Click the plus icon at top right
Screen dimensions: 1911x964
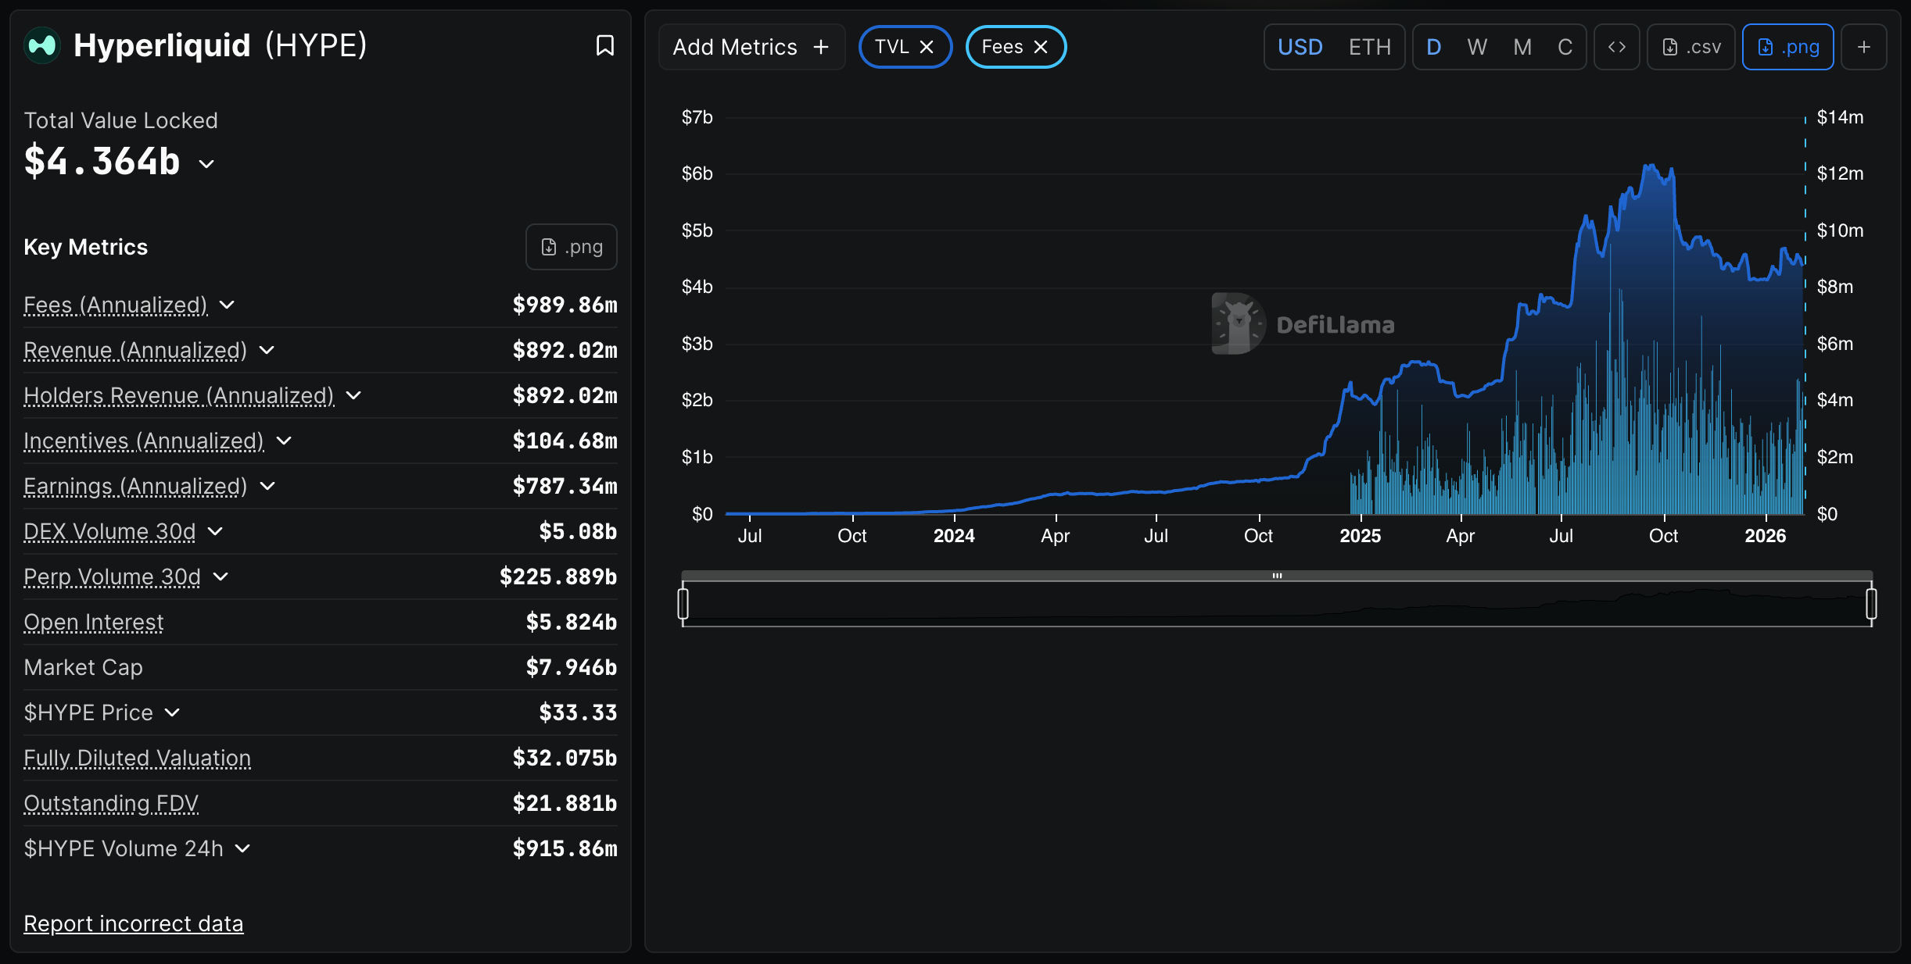pyautogui.click(x=1864, y=47)
